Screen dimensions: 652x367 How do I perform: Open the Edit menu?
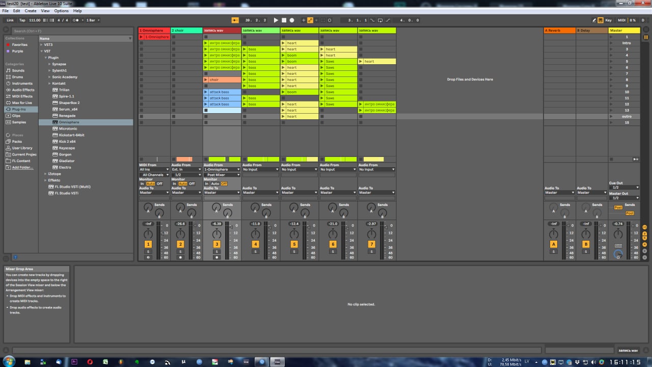(17, 10)
